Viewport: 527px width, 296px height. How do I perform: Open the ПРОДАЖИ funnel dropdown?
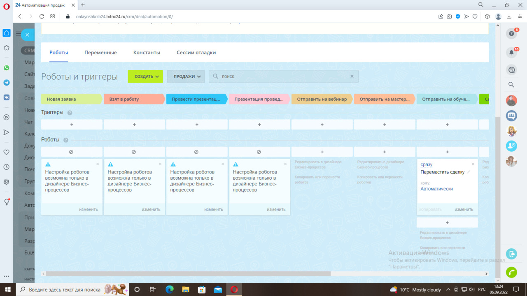click(x=186, y=76)
